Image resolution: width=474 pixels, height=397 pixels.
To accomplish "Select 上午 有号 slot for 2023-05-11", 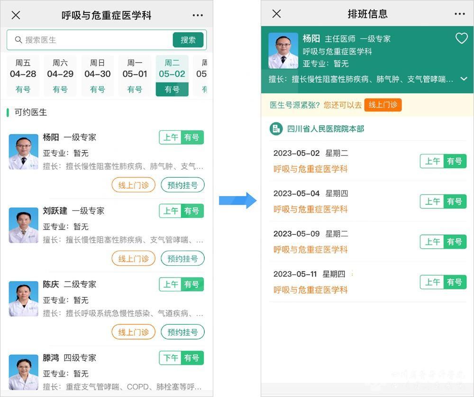I will [x=443, y=282].
